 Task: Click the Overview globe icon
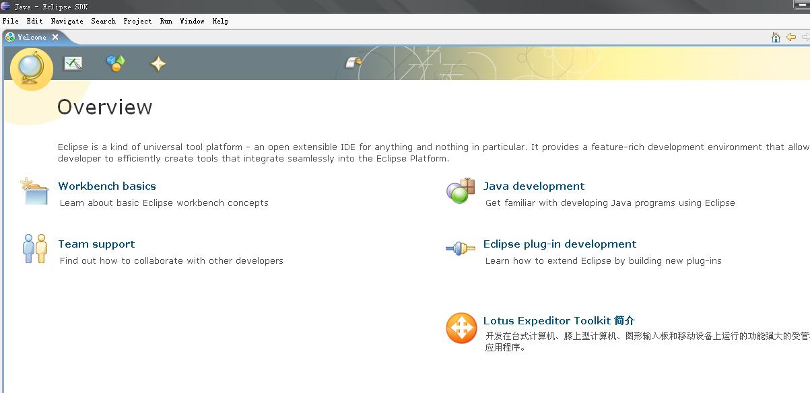(32, 69)
